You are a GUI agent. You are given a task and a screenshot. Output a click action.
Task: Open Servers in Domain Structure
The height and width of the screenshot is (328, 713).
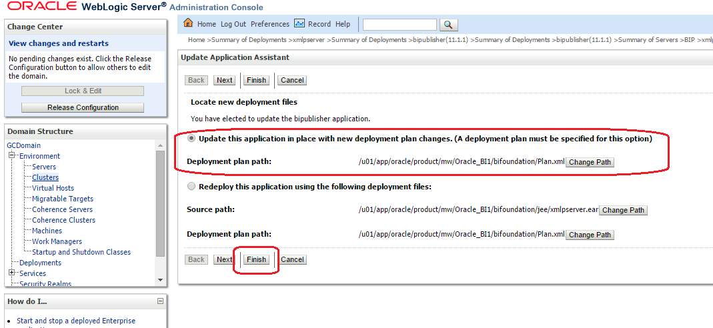tap(44, 167)
